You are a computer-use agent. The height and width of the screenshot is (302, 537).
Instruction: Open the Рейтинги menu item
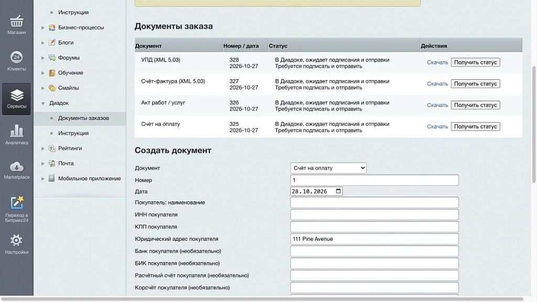[x=70, y=148]
